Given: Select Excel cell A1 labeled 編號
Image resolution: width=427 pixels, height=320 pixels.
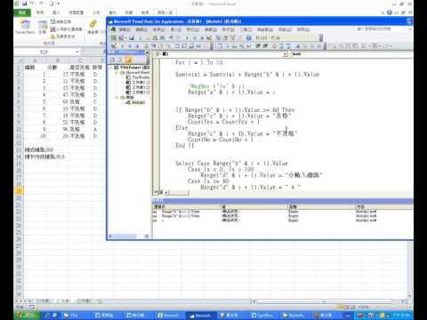Looking at the screenshot, I should (x=35, y=68).
